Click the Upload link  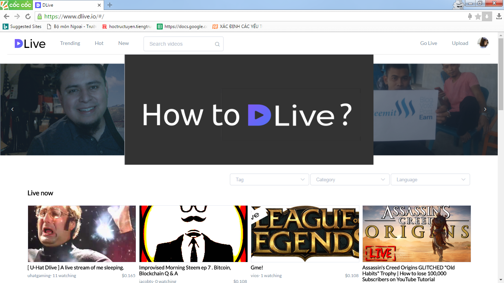(460, 43)
